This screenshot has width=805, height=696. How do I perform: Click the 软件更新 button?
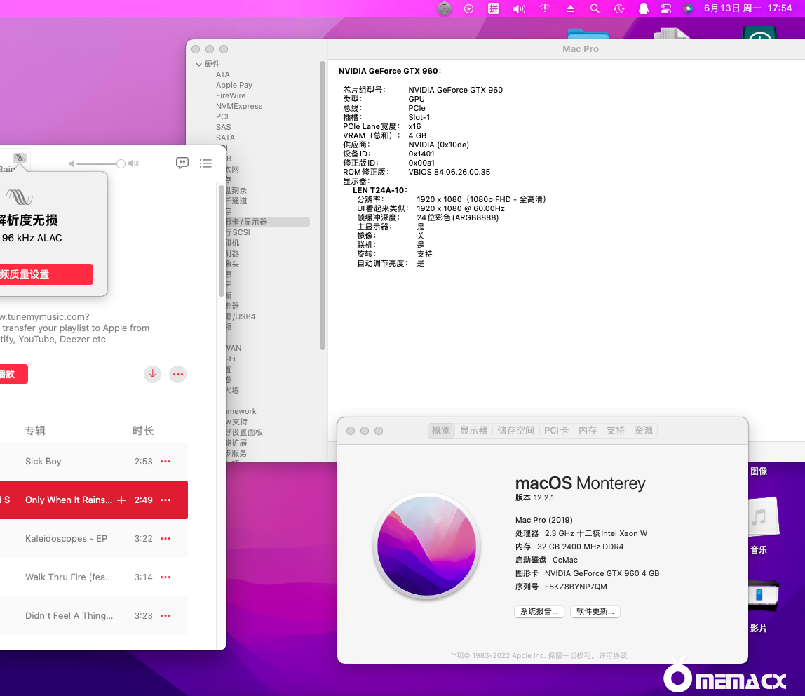[x=595, y=612]
